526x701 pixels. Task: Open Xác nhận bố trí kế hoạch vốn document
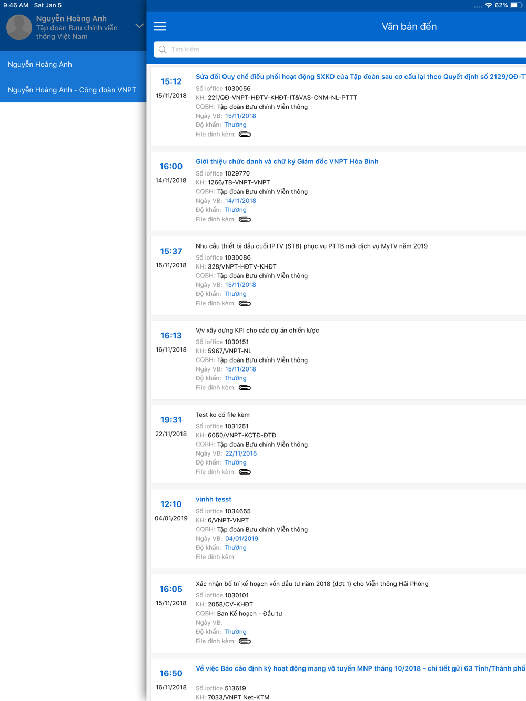pos(312,584)
